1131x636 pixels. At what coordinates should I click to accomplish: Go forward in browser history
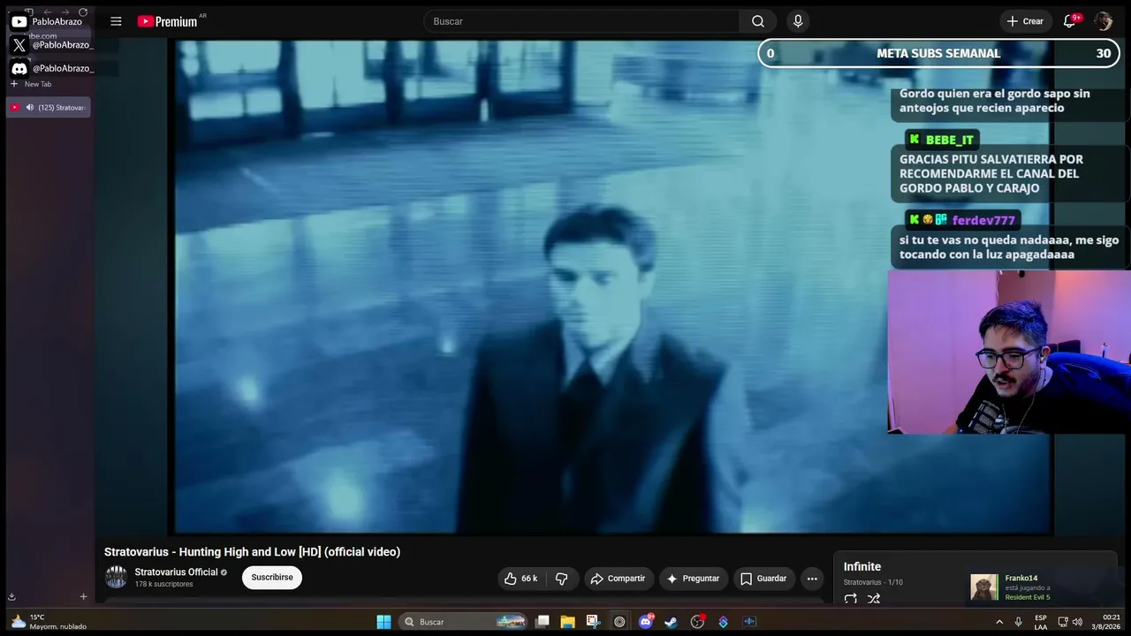(x=65, y=12)
